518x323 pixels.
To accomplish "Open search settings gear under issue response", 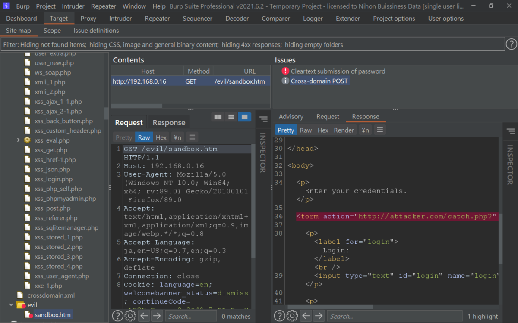I will pyautogui.click(x=292, y=316).
